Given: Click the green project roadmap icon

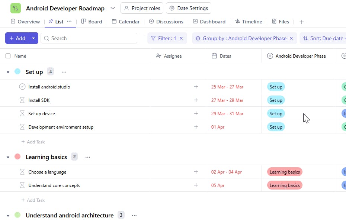Looking at the screenshot, I should pyautogui.click(x=16, y=8).
